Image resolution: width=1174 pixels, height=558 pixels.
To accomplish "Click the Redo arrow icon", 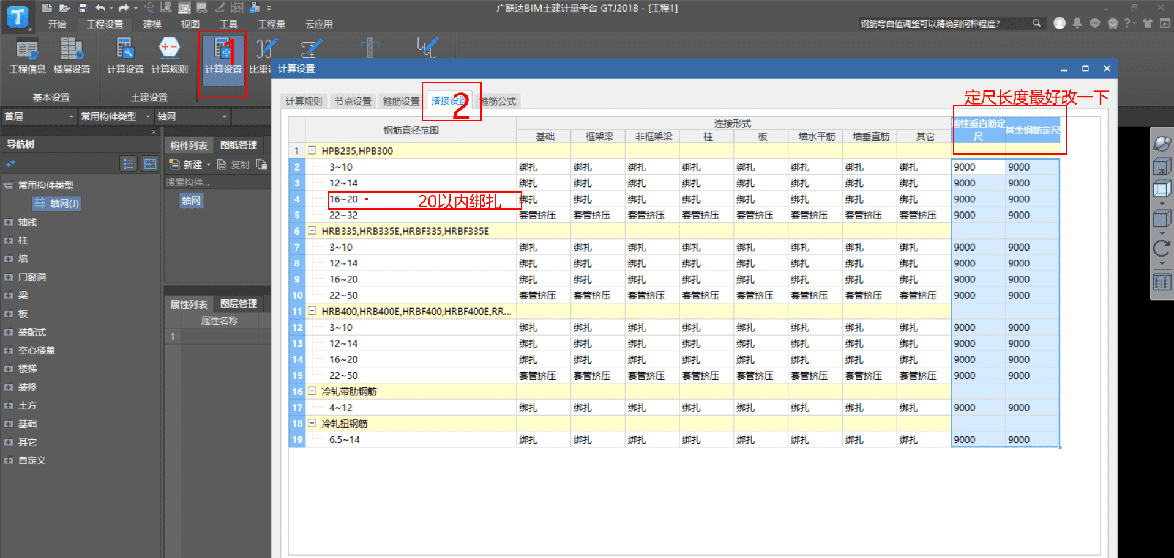I will point(124,8).
